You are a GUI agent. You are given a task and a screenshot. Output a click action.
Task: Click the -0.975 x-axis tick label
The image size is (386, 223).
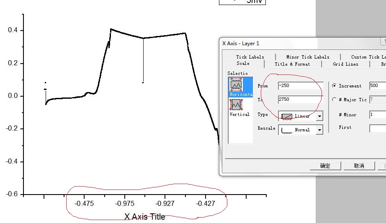tap(125, 204)
